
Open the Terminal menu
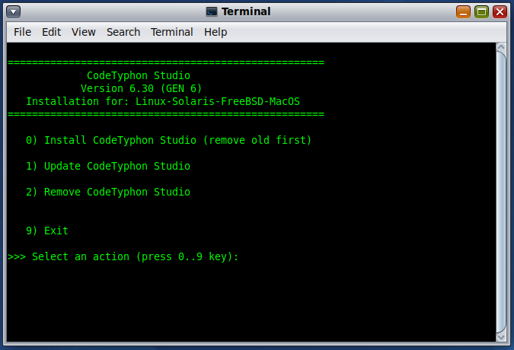coord(172,32)
